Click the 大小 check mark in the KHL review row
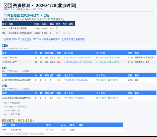The height and width of the screenshot is (137, 157). [63, 28]
